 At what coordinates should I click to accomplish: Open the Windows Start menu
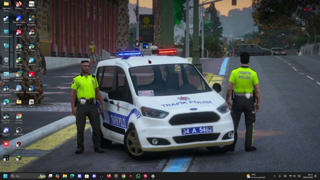click(x=5, y=176)
